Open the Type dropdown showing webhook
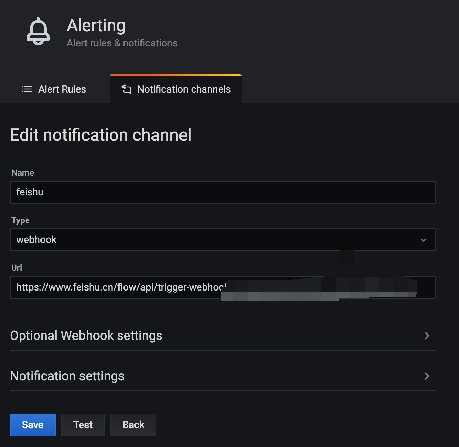Viewport: 459px width, 447px height. click(213, 240)
